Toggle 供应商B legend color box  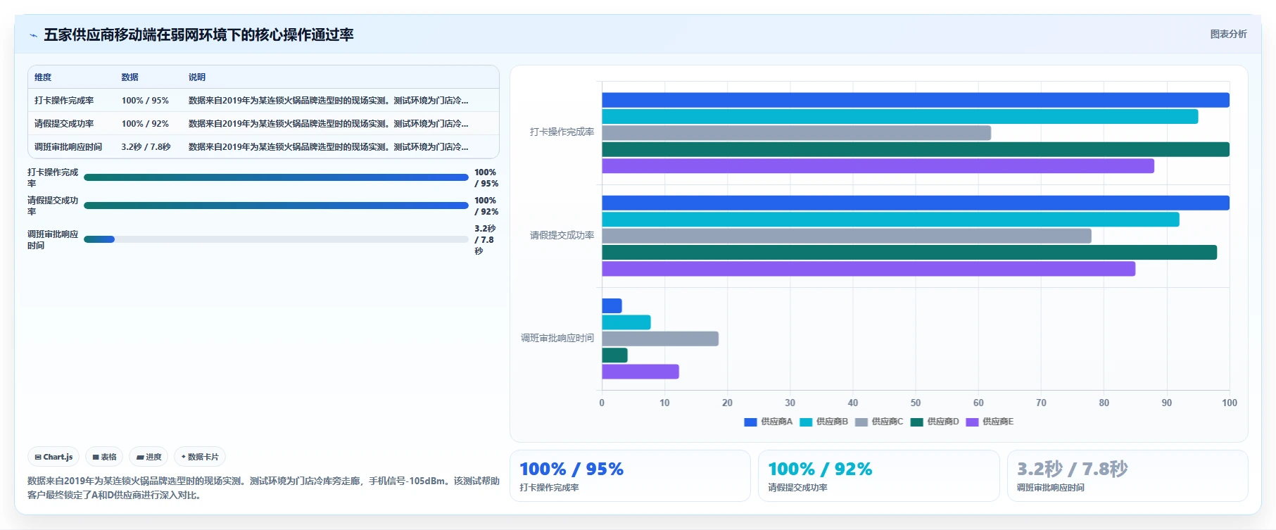tap(806, 422)
